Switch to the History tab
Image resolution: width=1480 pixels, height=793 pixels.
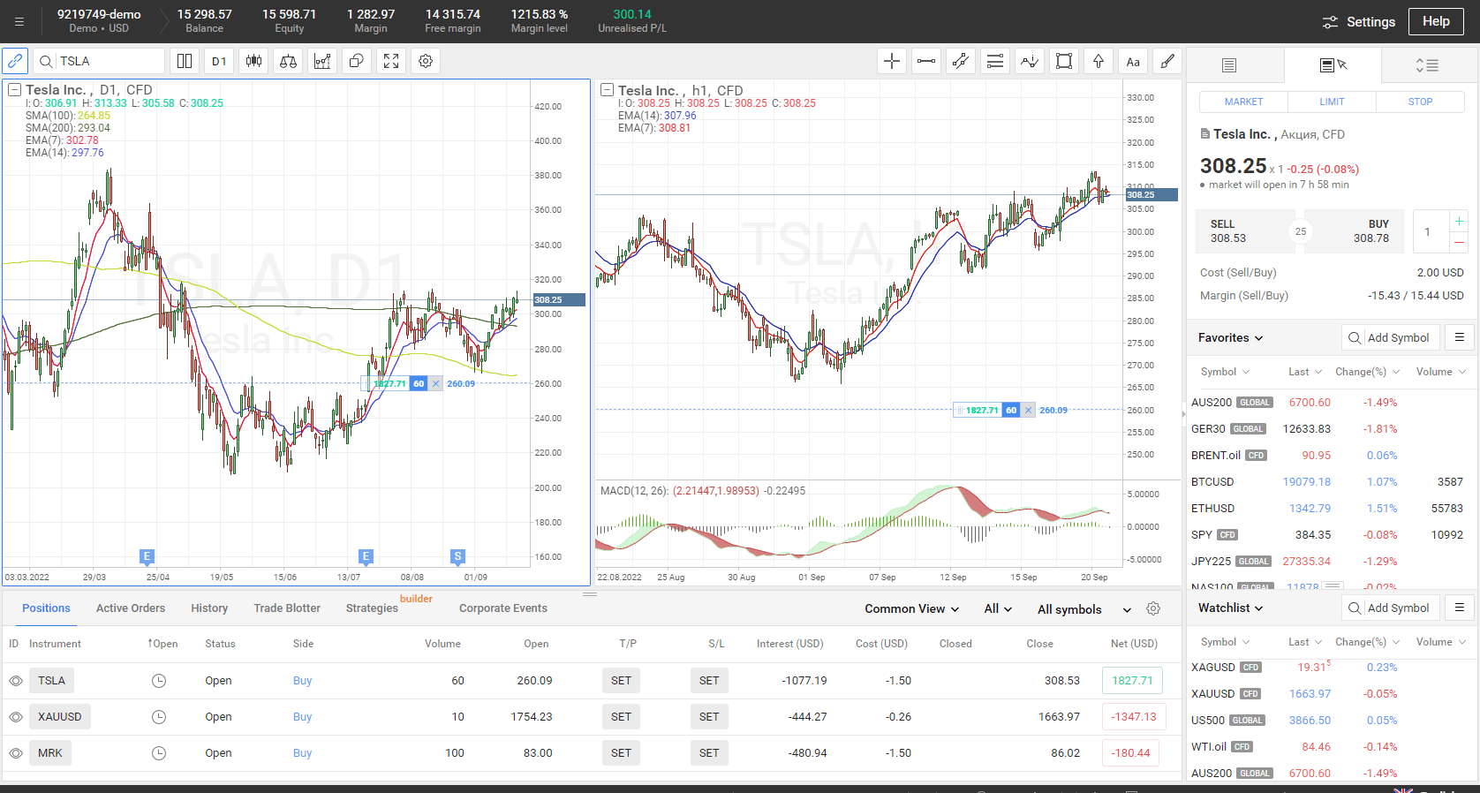209,608
